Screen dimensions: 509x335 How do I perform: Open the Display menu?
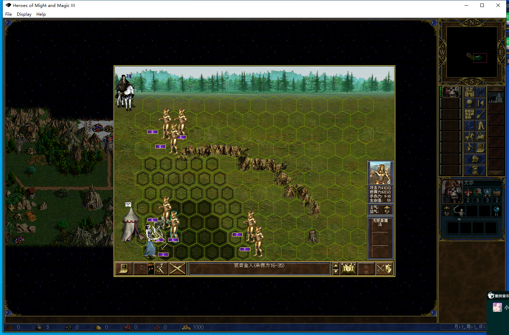[x=24, y=14]
